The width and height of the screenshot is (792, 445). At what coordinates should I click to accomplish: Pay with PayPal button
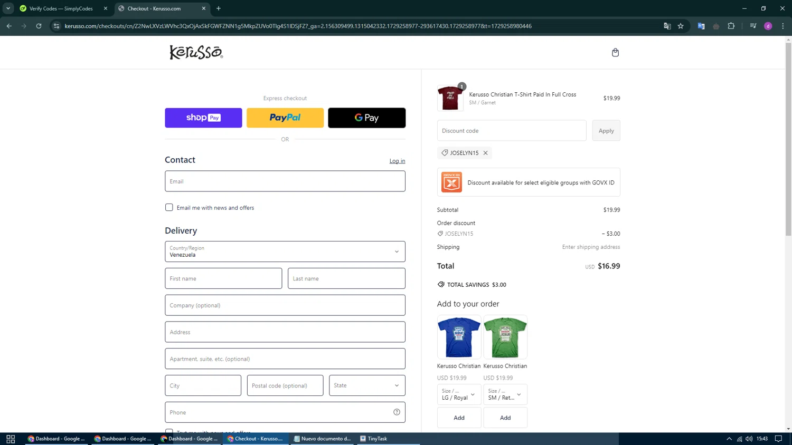(285, 118)
